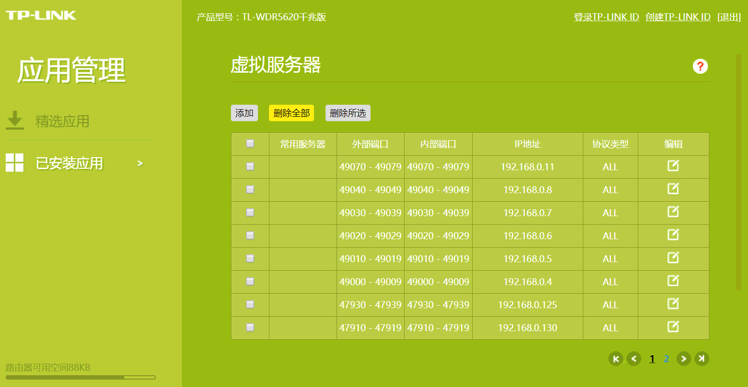This screenshot has height=387, width=748.
Task: Switch to page 2 of the list
Action: [666, 359]
